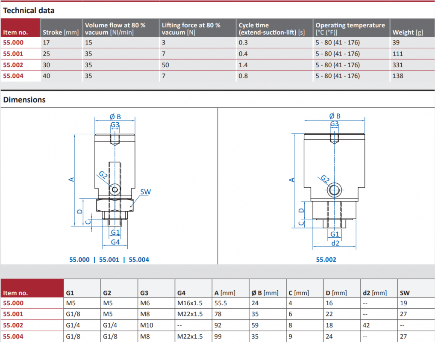Image resolution: width=435 pixels, height=342 pixels.
Task: Click the G3 value "M10"
Action: click(147, 325)
